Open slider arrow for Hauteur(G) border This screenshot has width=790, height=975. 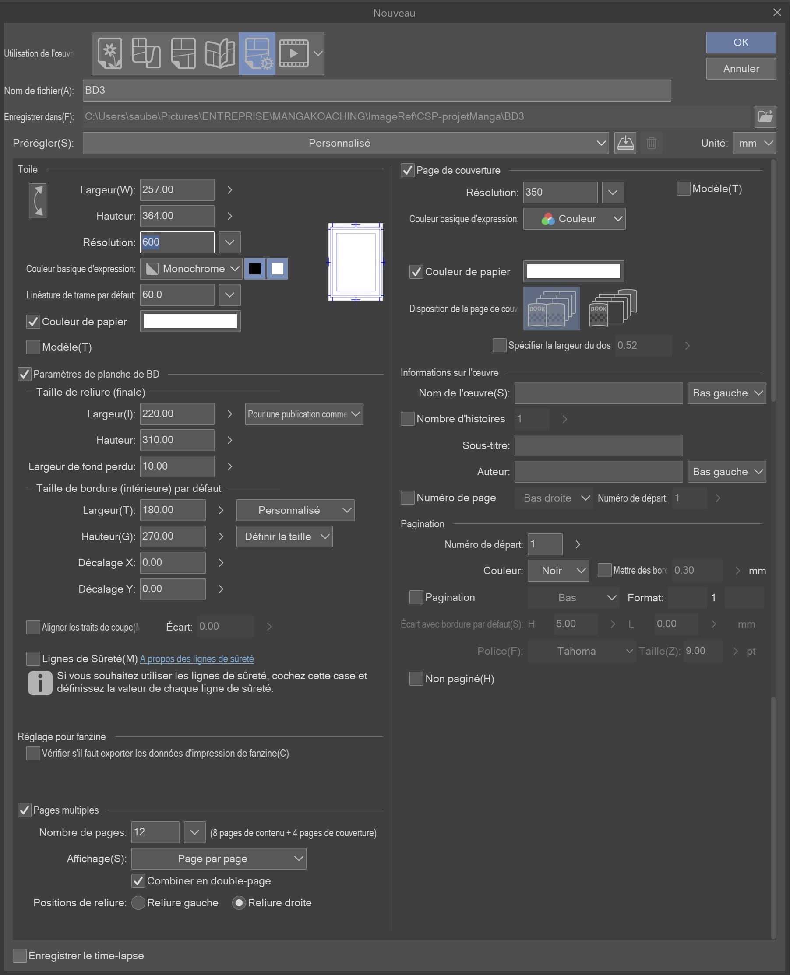point(221,537)
